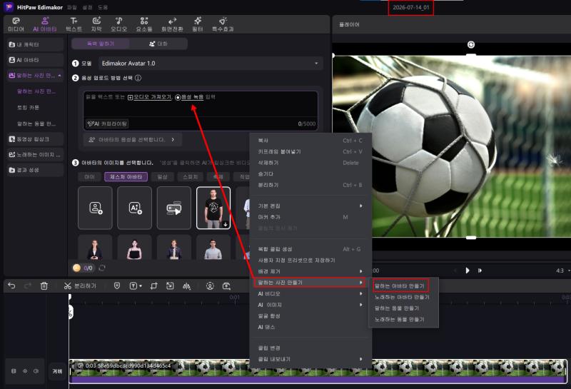Screen dimensions: 571x389
Task: Open 내 캐릭터 in sidebar
Action: click(x=35, y=44)
